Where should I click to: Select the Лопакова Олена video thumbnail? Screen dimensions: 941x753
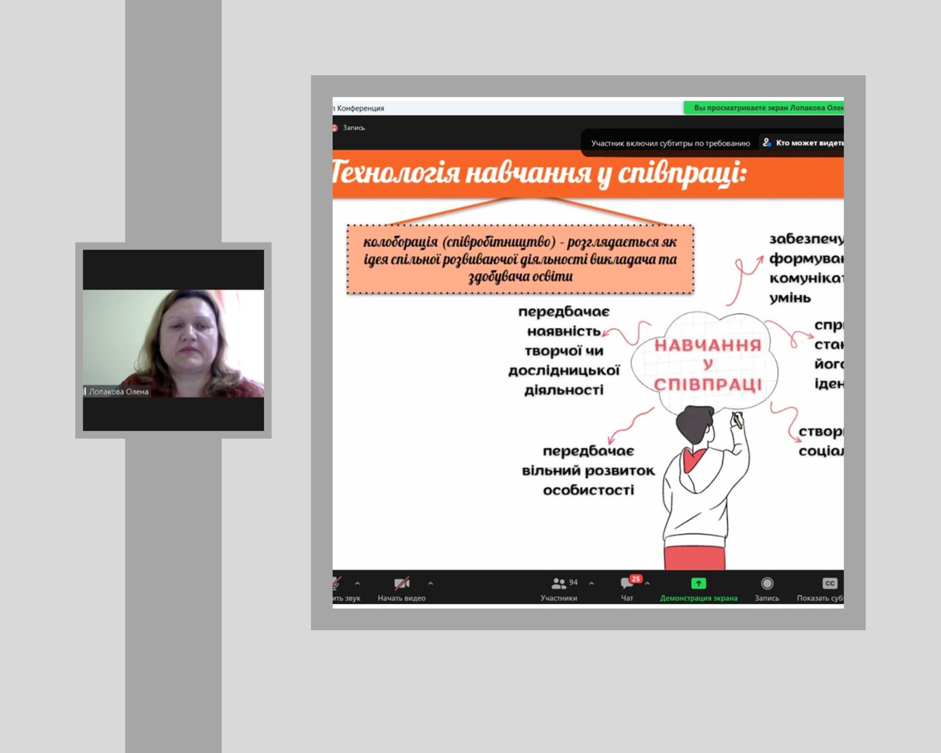tap(173, 343)
